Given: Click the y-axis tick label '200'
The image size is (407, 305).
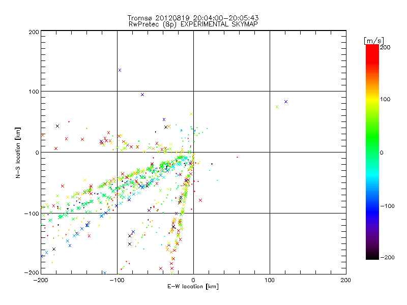Looking at the screenshot, I should tap(34, 32).
